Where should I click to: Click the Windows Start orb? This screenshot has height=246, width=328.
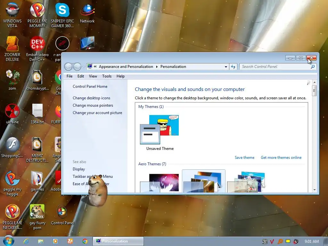coord(9,241)
